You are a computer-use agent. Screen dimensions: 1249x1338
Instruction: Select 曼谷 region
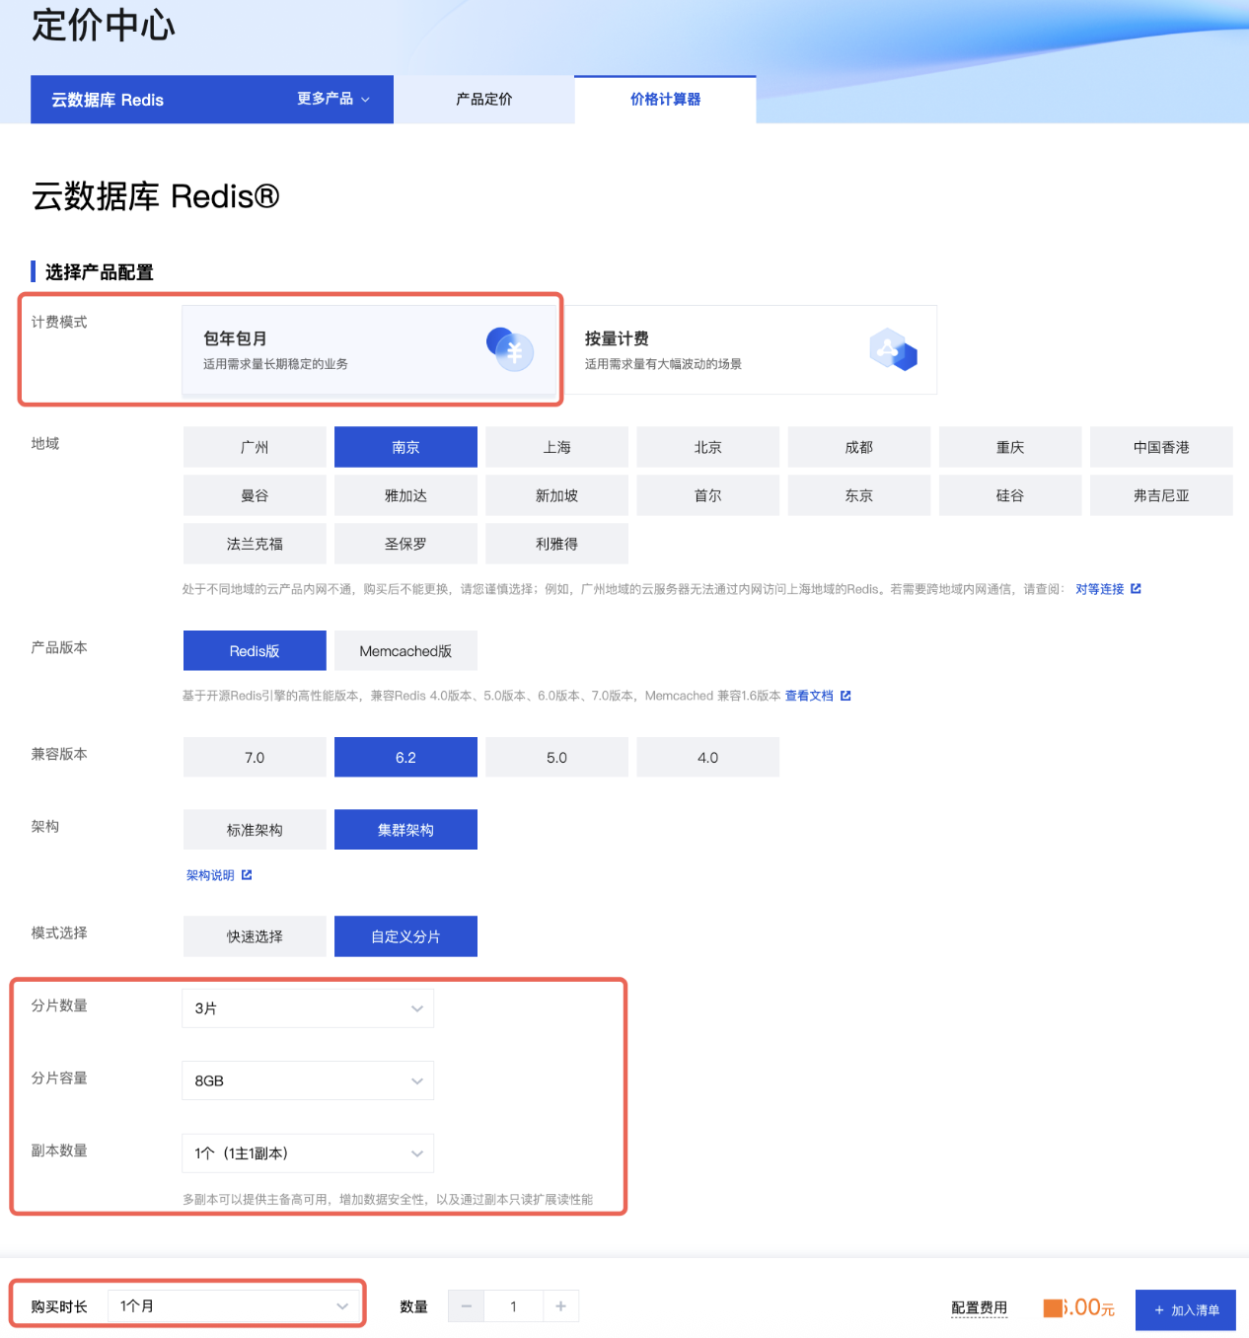[x=255, y=495]
